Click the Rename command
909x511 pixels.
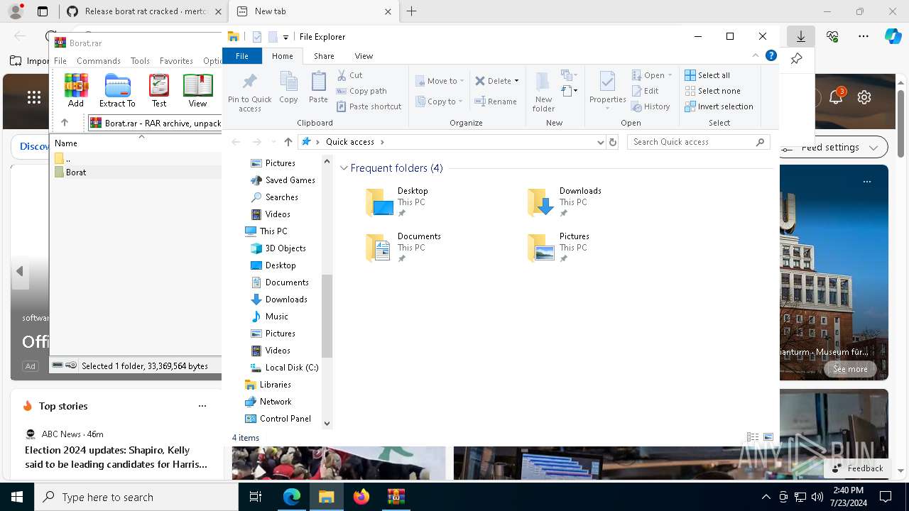[496, 101]
